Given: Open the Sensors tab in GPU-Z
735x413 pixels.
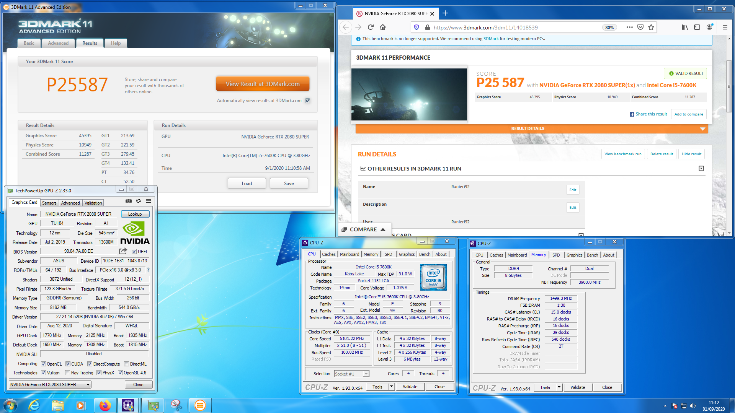Looking at the screenshot, I should tap(49, 203).
